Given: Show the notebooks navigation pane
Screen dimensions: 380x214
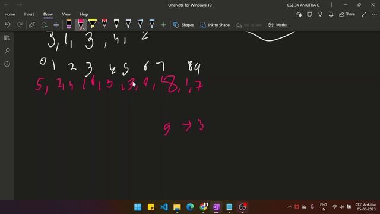Looking at the screenshot, I should [7, 38].
